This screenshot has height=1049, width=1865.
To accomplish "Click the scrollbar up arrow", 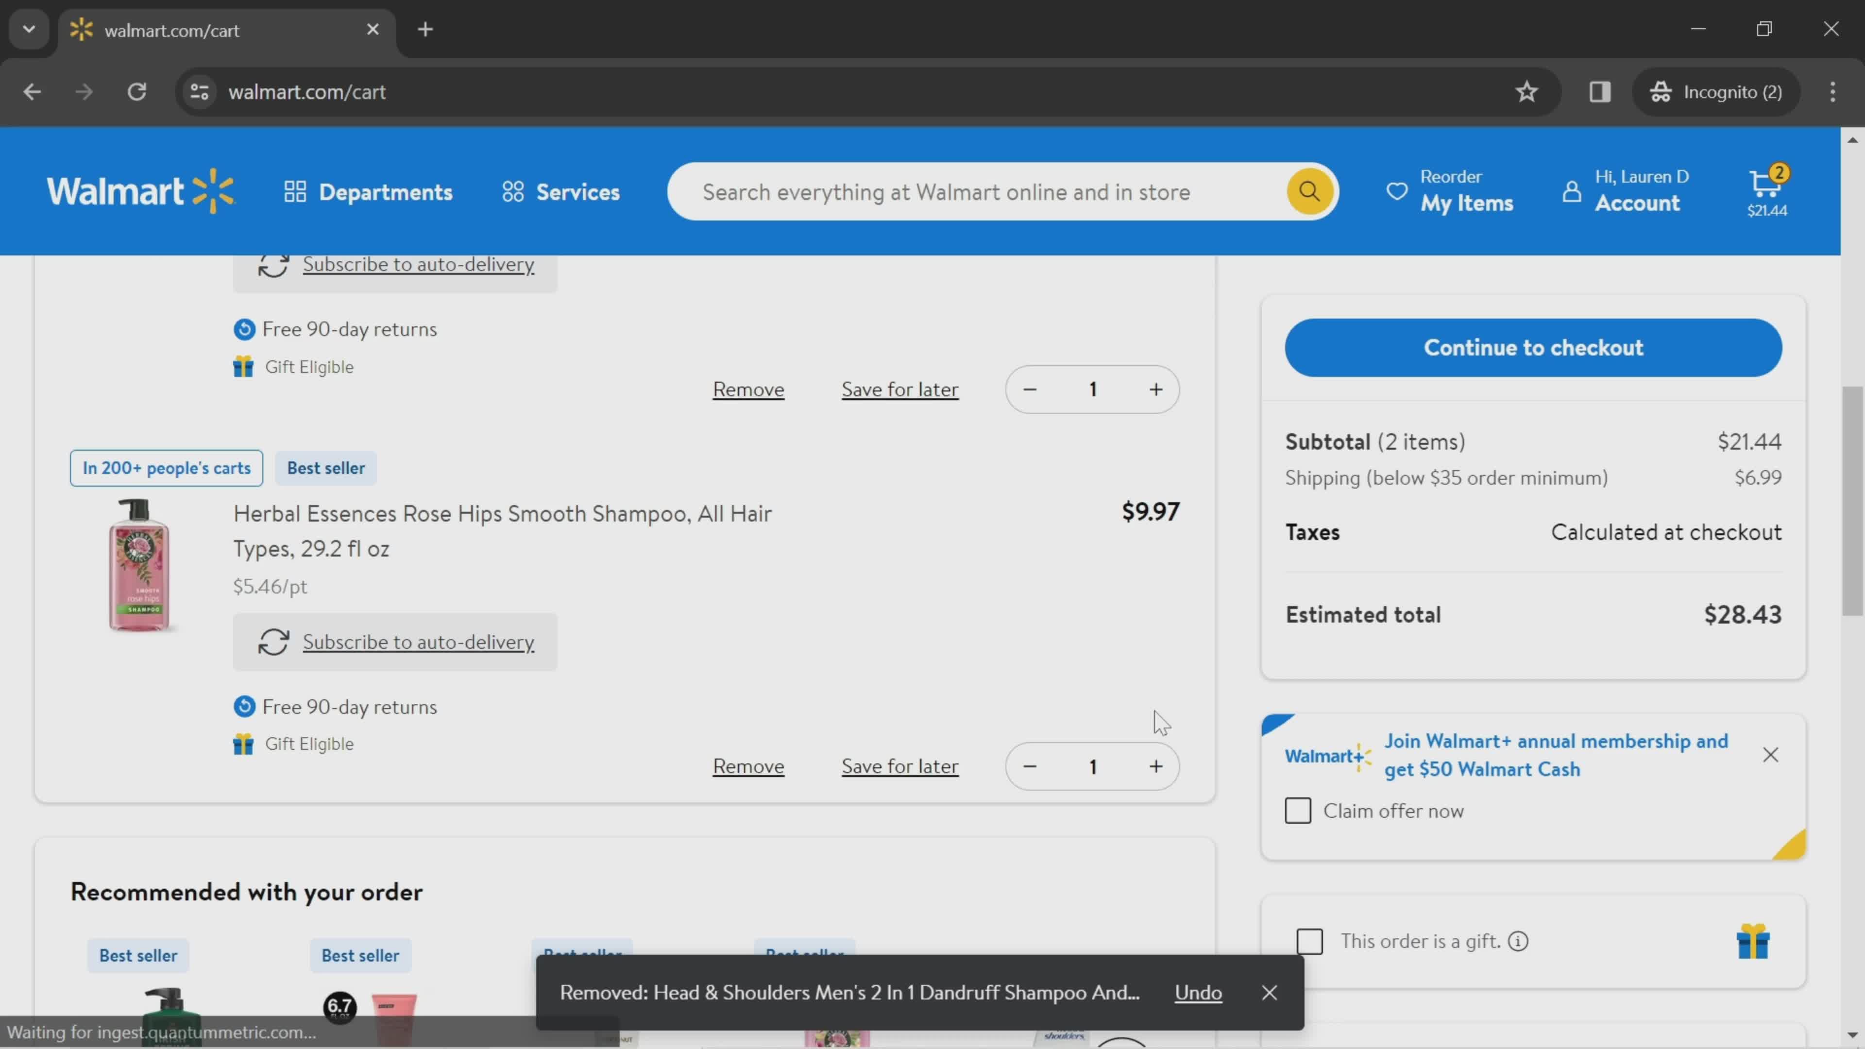I will pos(1853,140).
